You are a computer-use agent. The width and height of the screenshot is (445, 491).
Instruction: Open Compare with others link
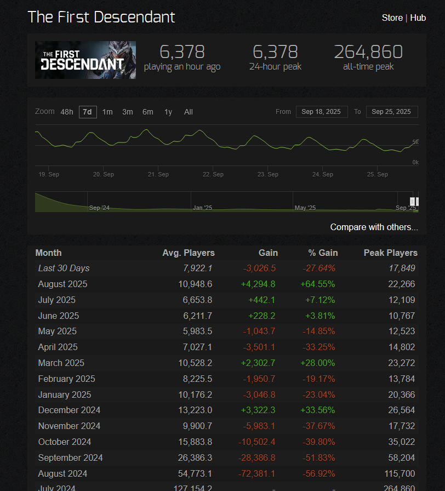(374, 227)
